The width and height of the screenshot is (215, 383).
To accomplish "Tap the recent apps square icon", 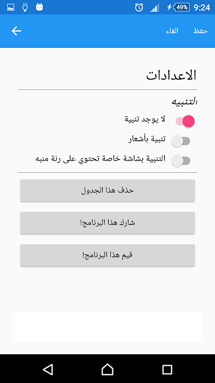I will point(167,370).
